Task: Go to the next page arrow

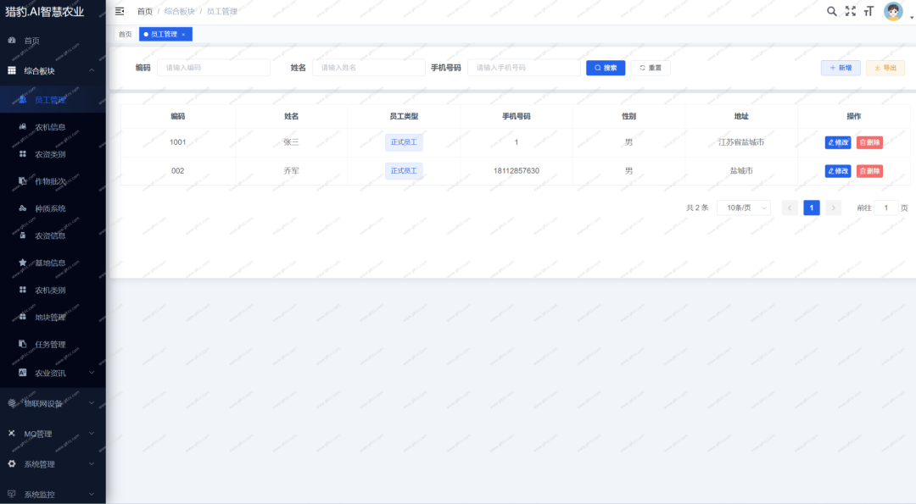Action: tap(833, 208)
